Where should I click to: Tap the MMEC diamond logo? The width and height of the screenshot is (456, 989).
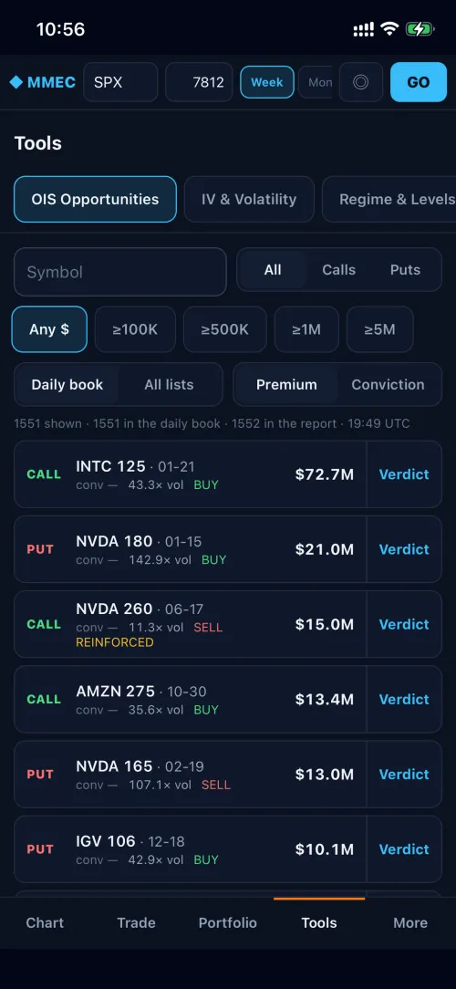point(42,82)
